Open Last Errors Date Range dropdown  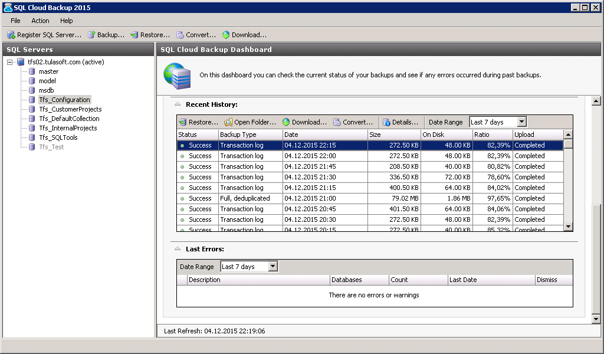[x=273, y=267]
